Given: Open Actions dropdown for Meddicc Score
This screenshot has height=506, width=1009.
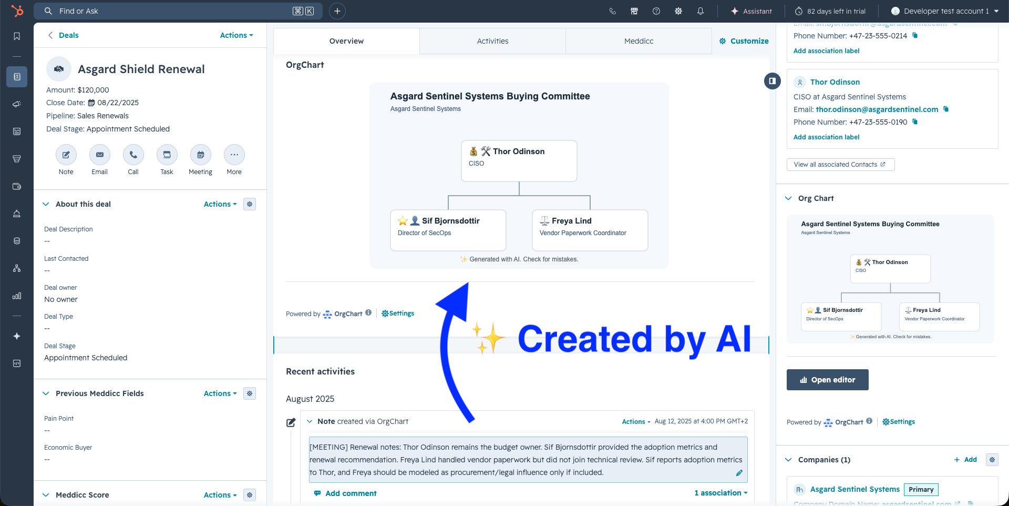Looking at the screenshot, I should [x=220, y=495].
